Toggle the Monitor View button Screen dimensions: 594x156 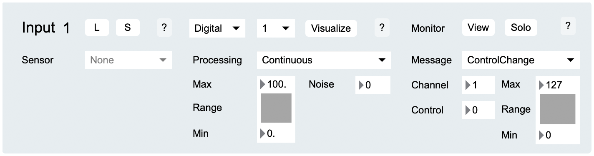point(478,28)
